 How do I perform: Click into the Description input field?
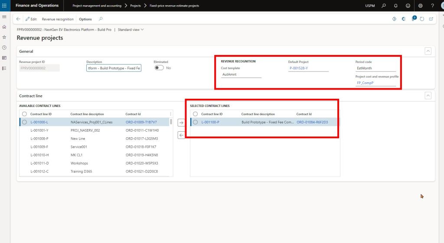tap(114, 68)
